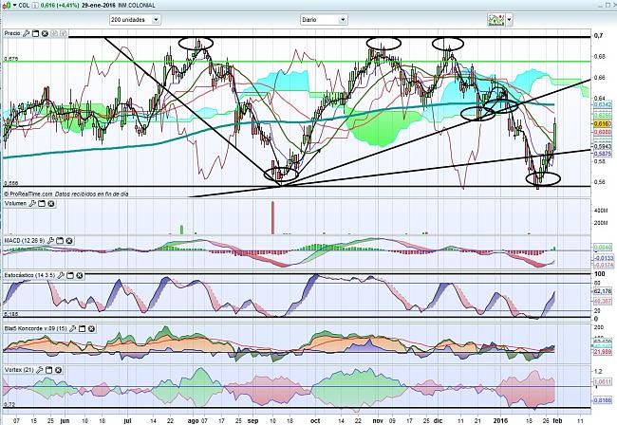Viewport: 617px width, 425px height.
Task: Click the ProRealTime.com copyright link
Action: point(27,194)
